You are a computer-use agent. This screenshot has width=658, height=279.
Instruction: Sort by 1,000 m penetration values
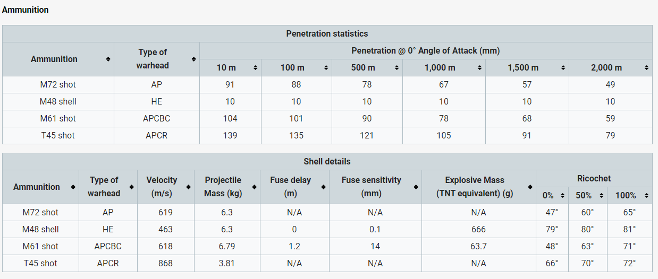[479, 68]
